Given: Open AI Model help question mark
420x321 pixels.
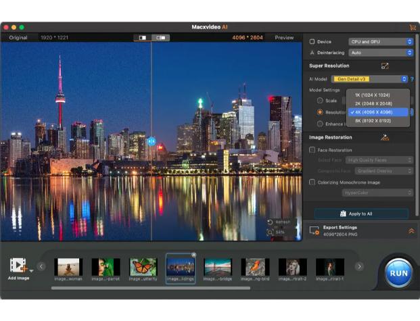Looking at the screenshot, I should pyautogui.click(x=412, y=79).
